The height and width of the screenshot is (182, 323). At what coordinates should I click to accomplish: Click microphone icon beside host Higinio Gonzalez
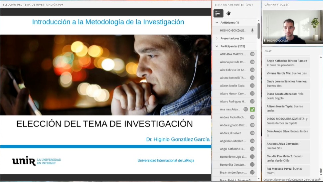[252, 30]
